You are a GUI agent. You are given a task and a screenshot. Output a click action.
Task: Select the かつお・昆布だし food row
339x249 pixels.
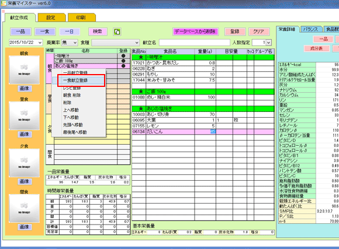point(203,63)
